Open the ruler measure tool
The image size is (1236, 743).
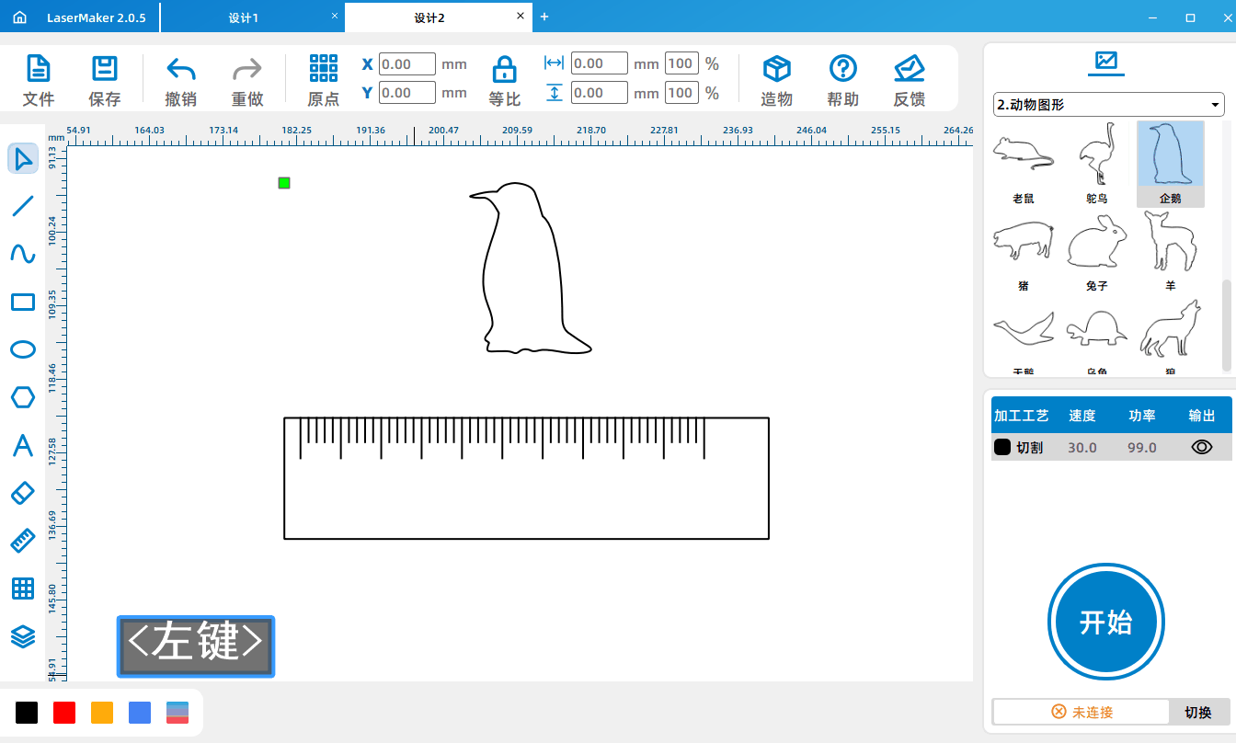click(23, 541)
